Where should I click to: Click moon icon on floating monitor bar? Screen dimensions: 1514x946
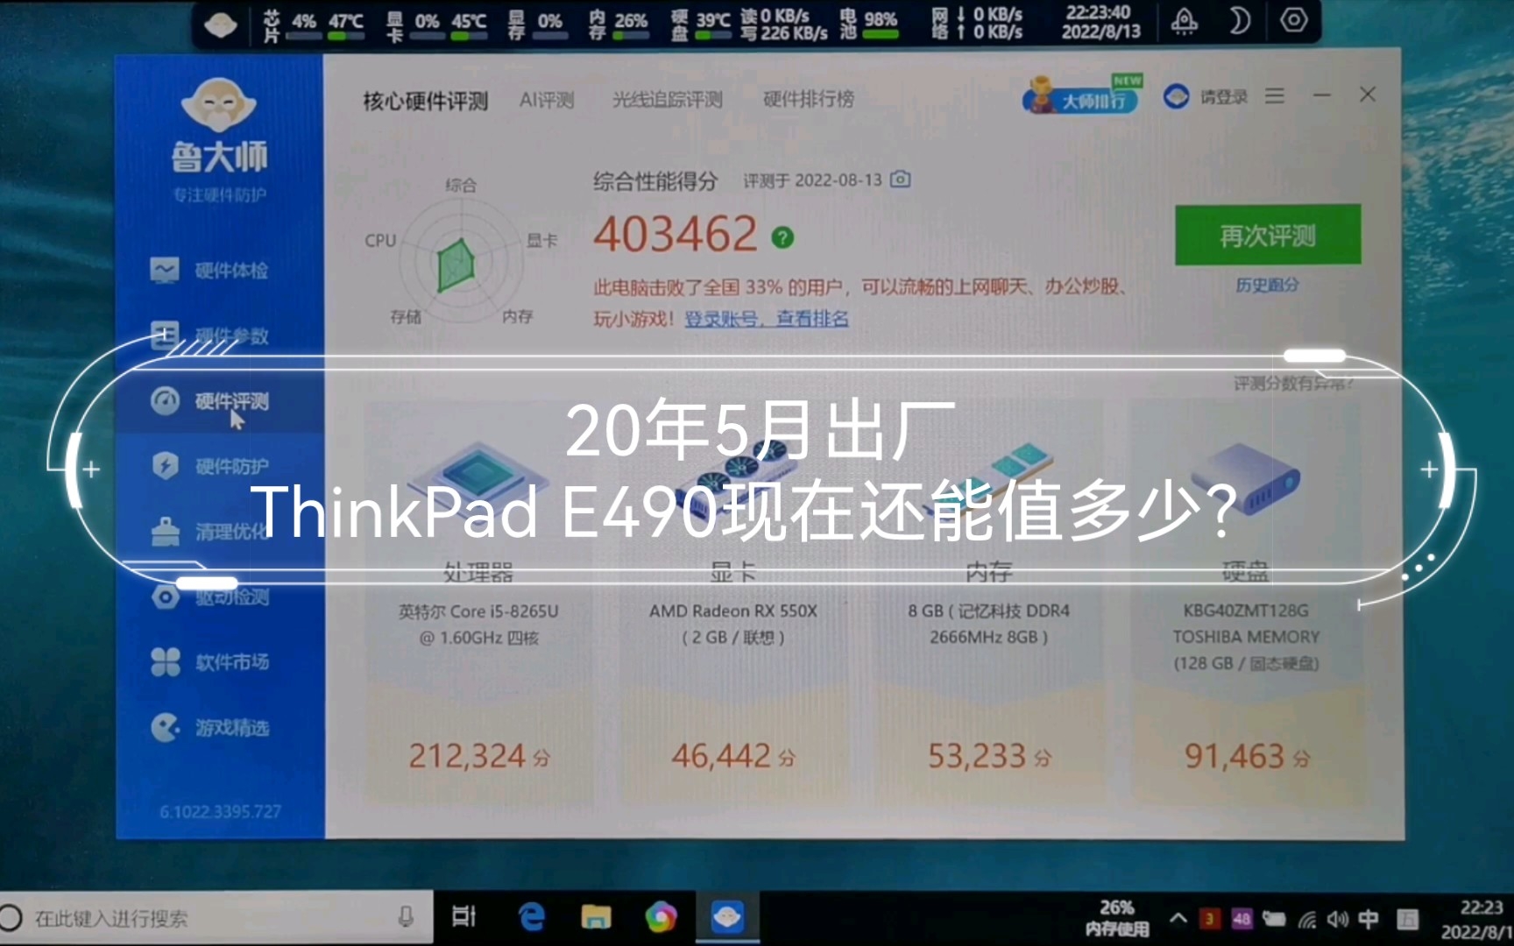click(x=1239, y=20)
